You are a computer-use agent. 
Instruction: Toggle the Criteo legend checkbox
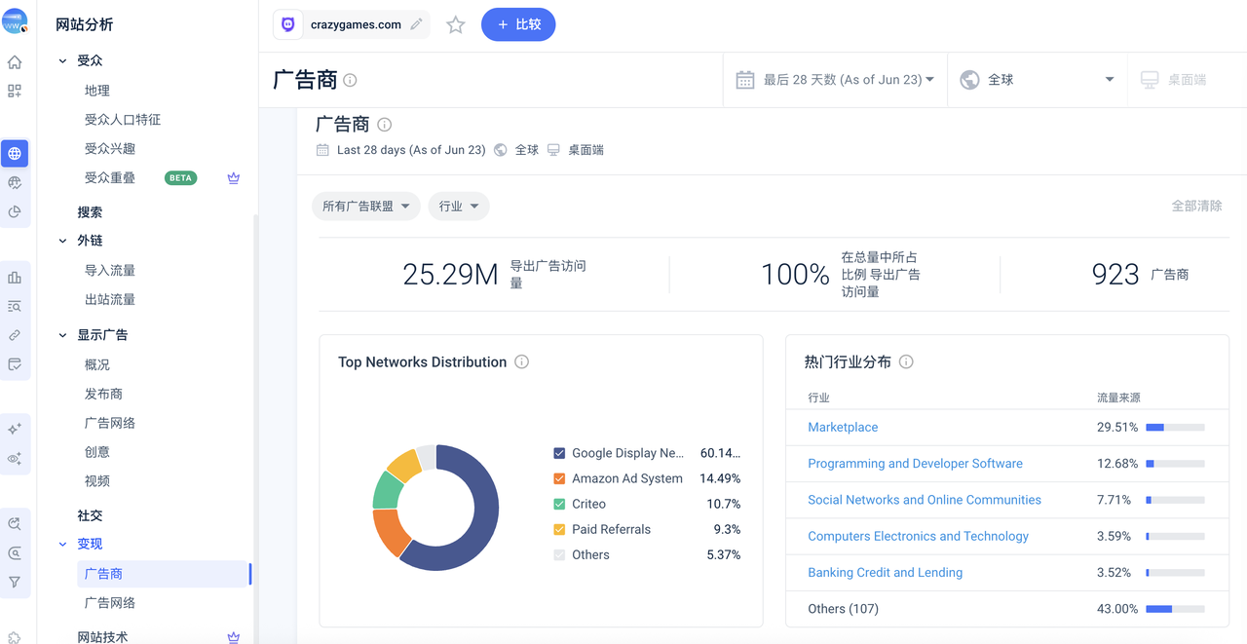[x=559, y=504]
